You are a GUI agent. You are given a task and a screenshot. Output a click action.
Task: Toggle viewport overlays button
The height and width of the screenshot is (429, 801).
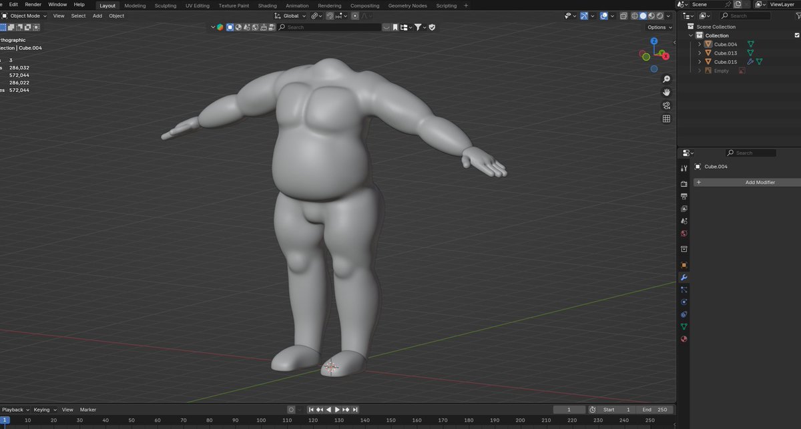point(603,16)
